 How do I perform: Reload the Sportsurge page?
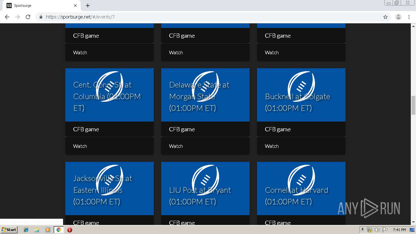(28, 17)
